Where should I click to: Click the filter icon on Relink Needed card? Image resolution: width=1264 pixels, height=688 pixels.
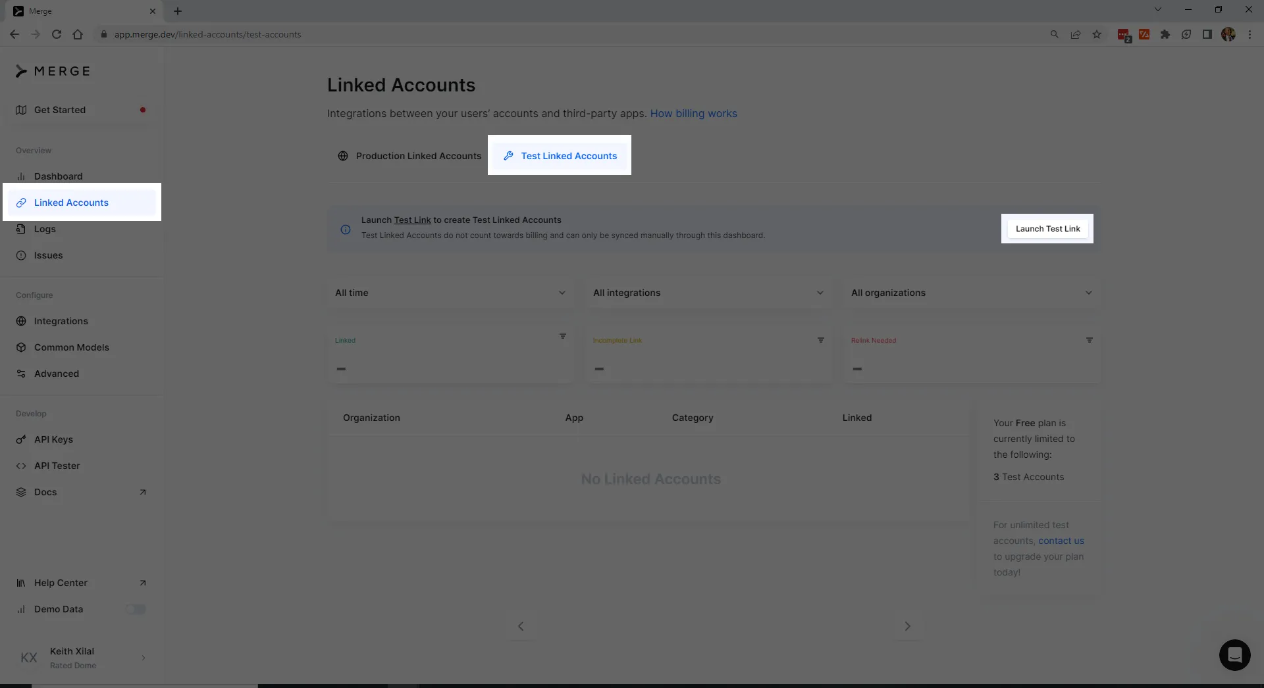(x=1090, y=340)
